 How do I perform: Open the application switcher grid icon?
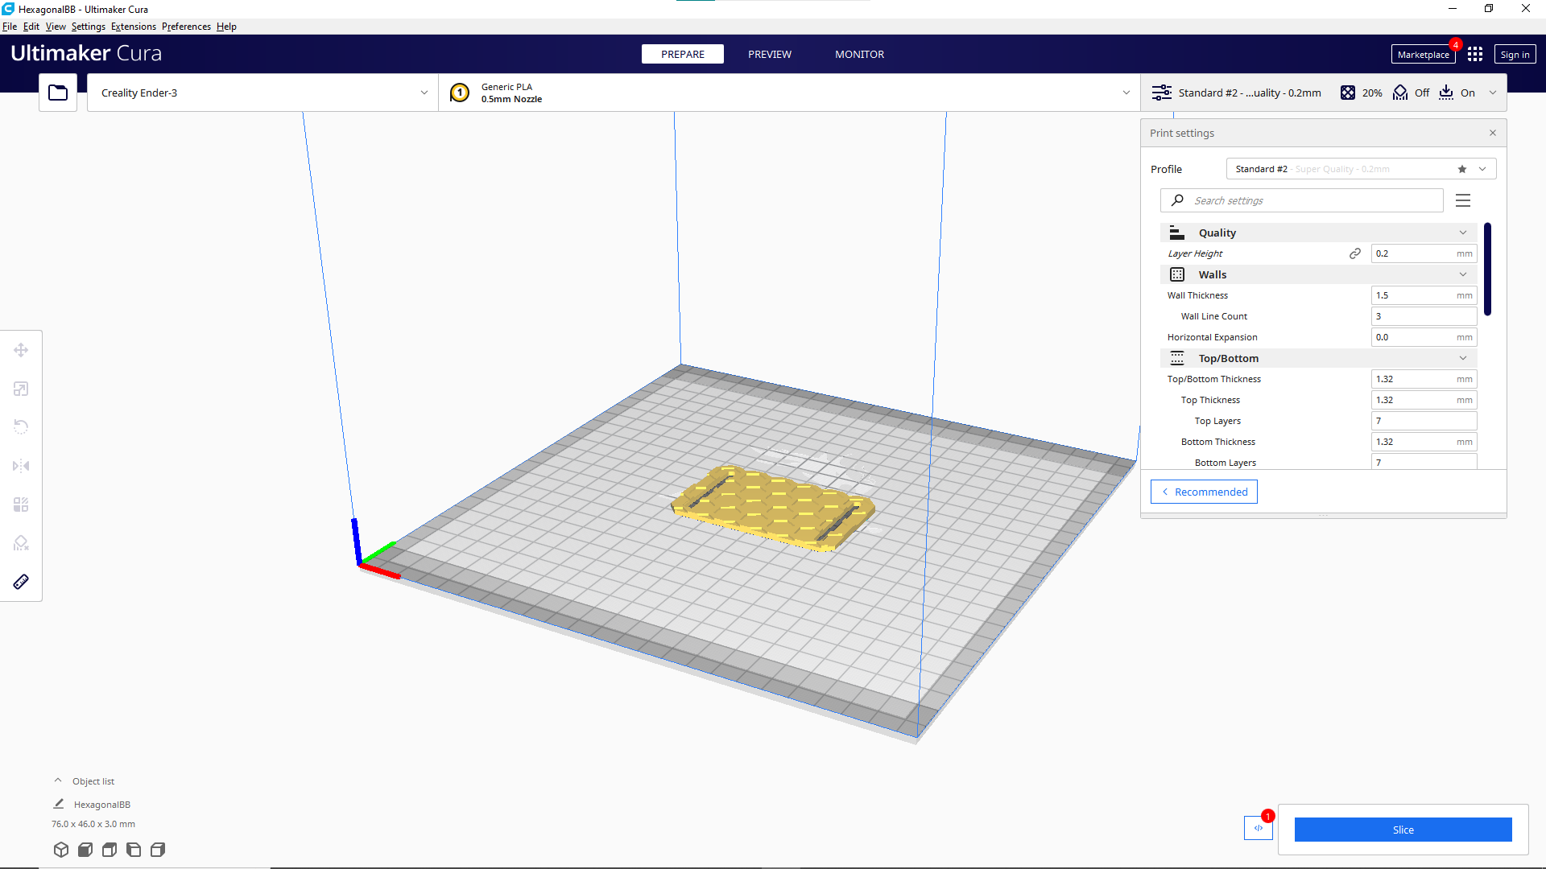(1475, 54)
